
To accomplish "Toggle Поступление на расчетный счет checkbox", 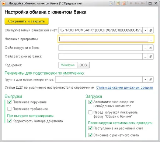I will (90, 128).
